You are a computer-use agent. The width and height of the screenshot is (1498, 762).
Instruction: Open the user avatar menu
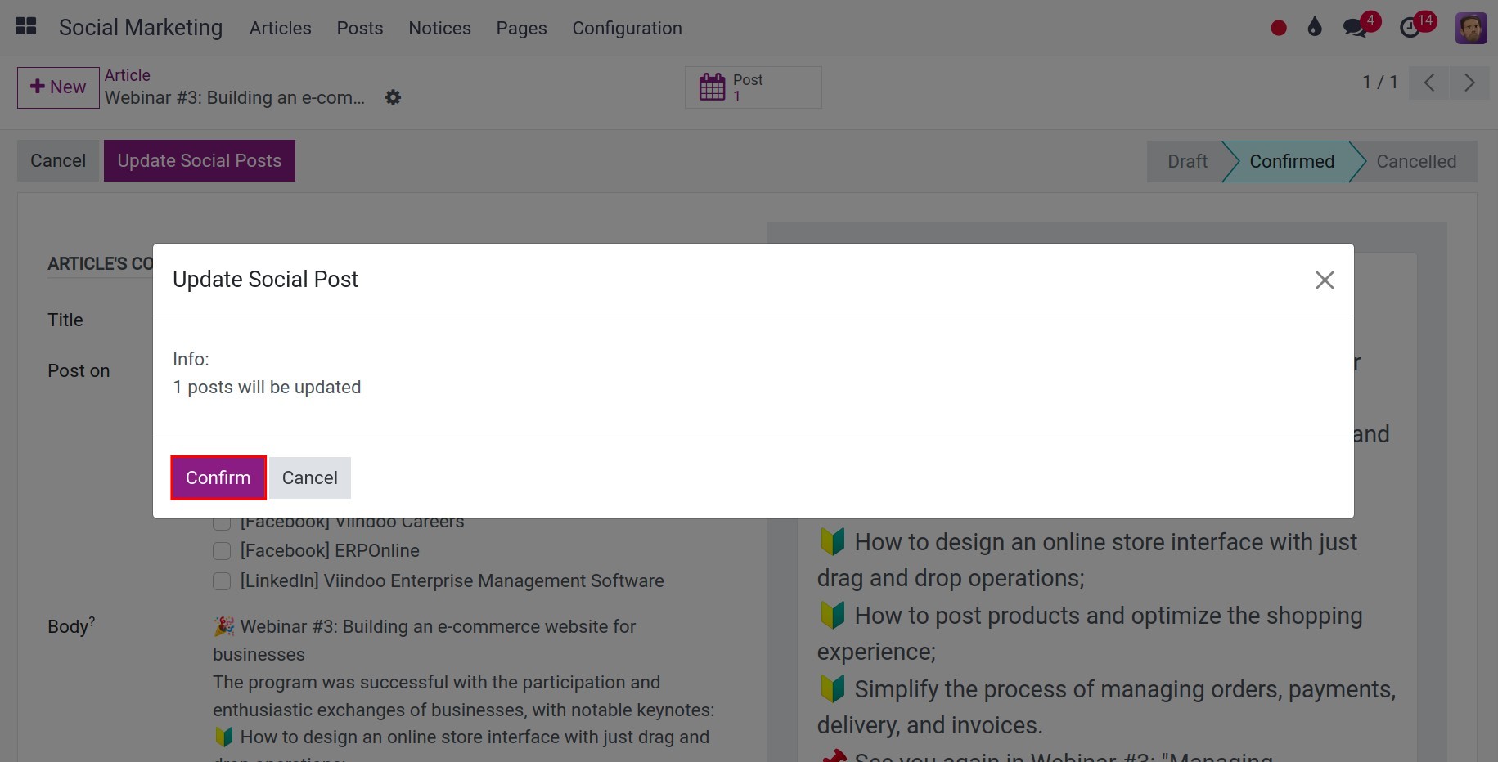coord(1470,29)
